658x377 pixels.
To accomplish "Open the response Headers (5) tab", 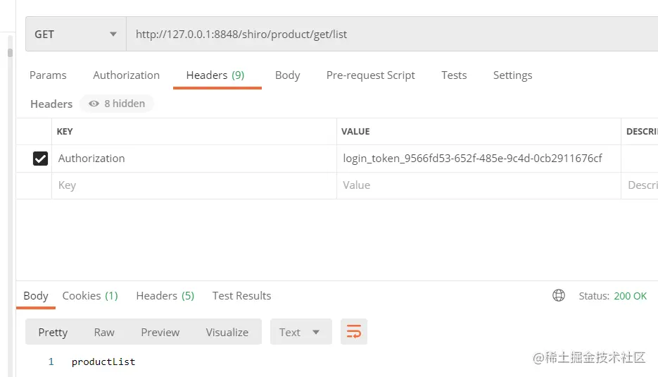I will pos(165,296).
